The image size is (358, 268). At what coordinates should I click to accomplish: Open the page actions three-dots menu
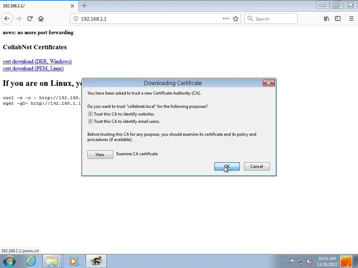point(225,19)
